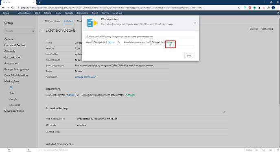Expand Customization in the Setup sidebar
Viewport: 280px width, 152px height.
tap(13, 57)
